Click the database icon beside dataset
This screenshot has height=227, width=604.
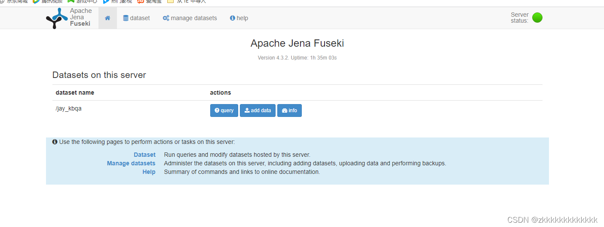126,18
